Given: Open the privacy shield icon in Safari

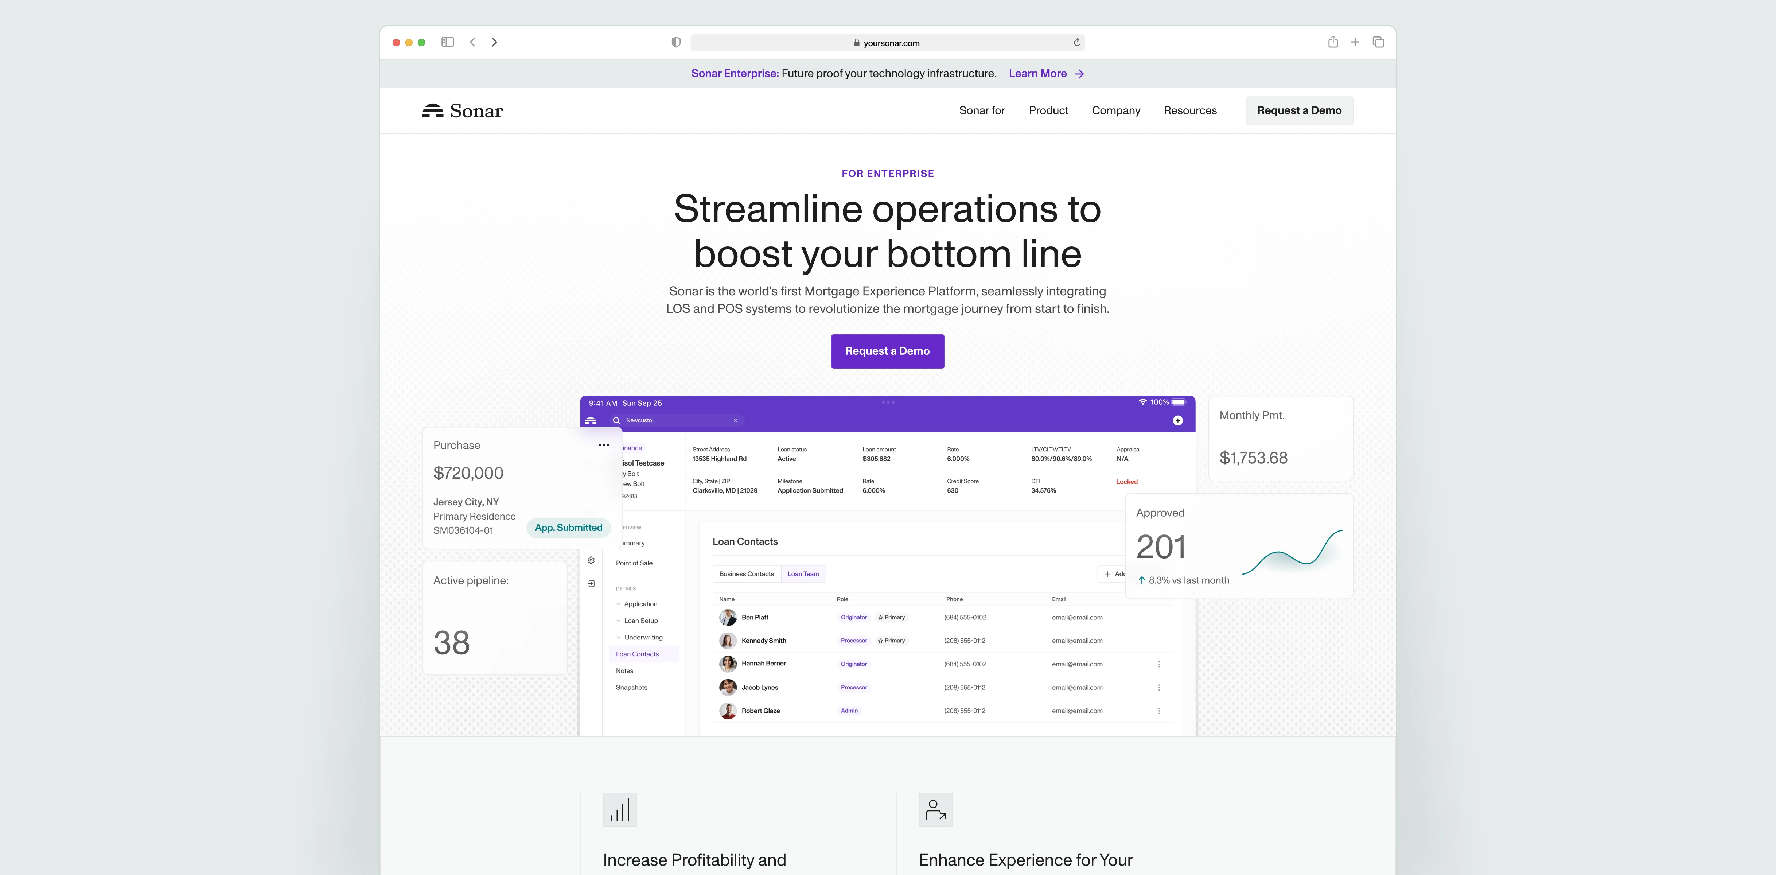Looking at the screenshot, I should click(x=675, y=43).
